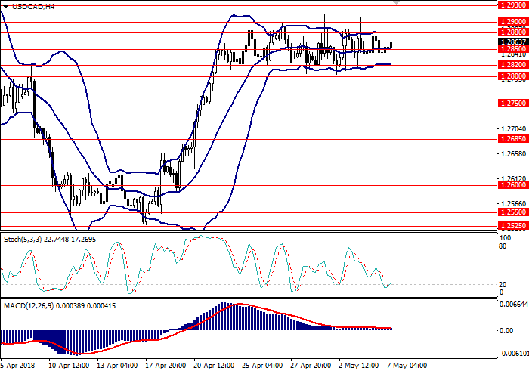Click the triangle icon beside USDCAD,H4 title
The height and width of the screenshot is (371, 529).
[x=4, y=7]
